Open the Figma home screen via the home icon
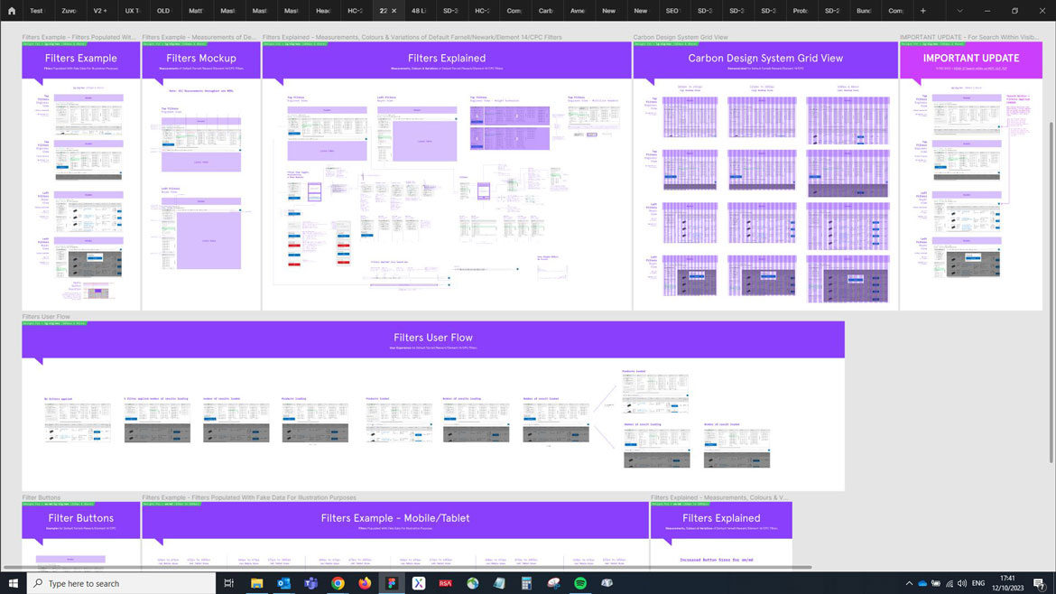The image size is (1056, 594). point(10,11)
